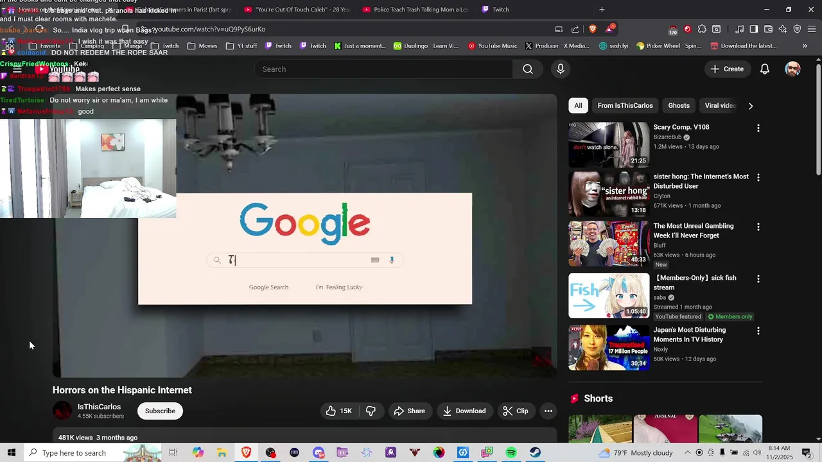Open more actions for Scary Comp. V108
Image resolution: width=822 pixels, height=462 pixels.
pos(758,128)
